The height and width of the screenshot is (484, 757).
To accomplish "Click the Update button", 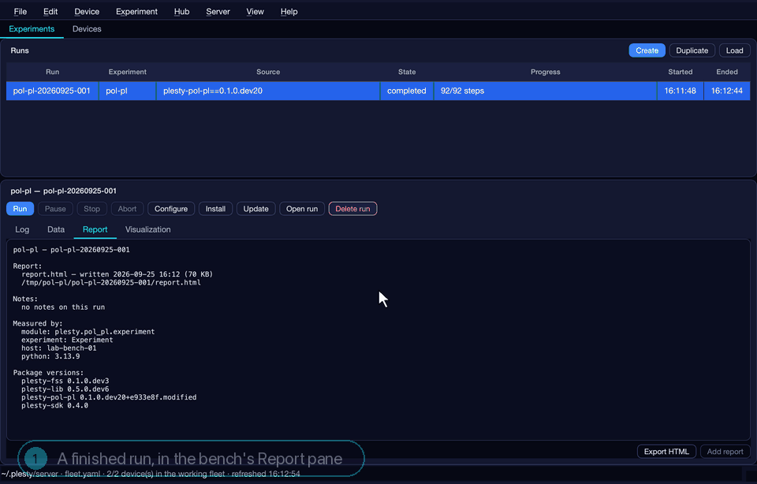I will point(255,209).
